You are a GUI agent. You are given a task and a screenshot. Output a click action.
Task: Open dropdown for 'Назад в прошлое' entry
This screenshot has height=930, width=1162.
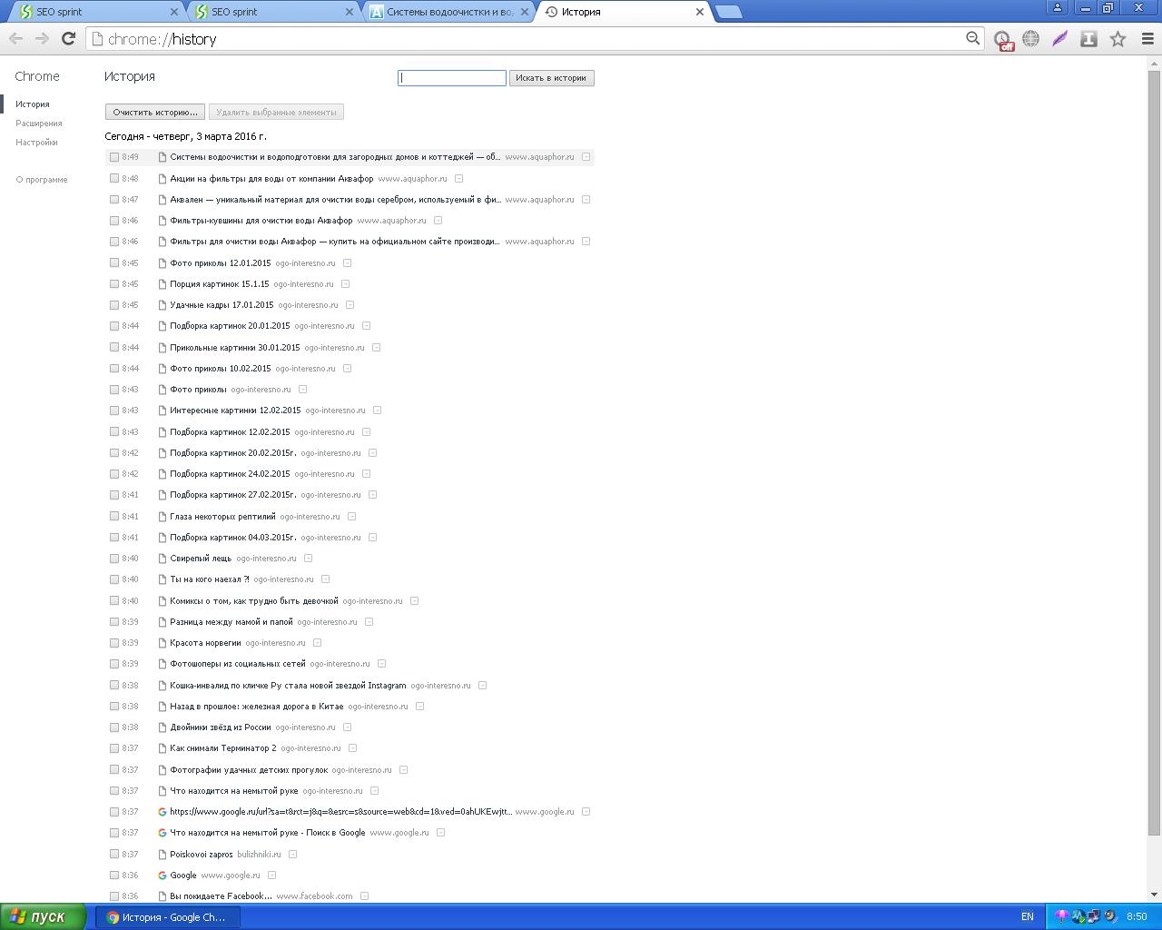419,707
